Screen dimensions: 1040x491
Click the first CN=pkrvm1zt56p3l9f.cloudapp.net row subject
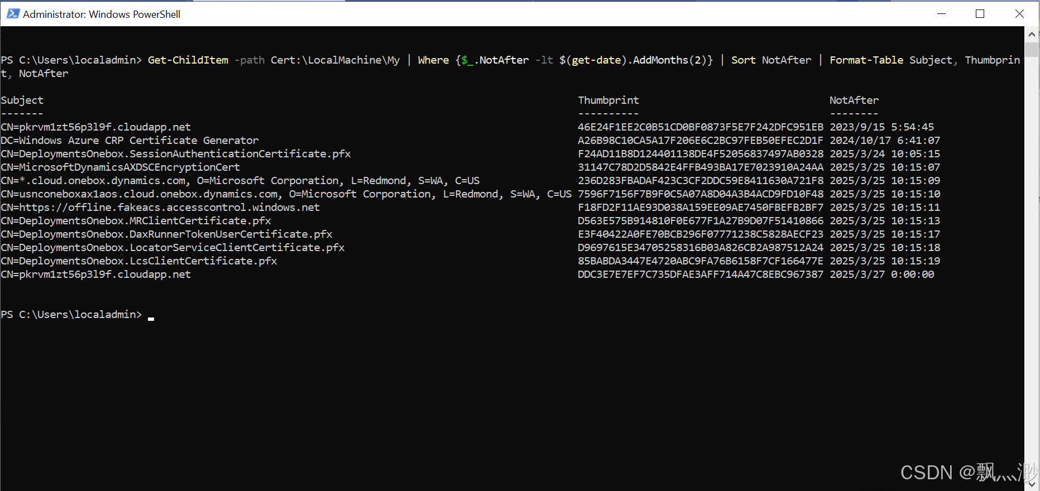[x=95, y=127]
